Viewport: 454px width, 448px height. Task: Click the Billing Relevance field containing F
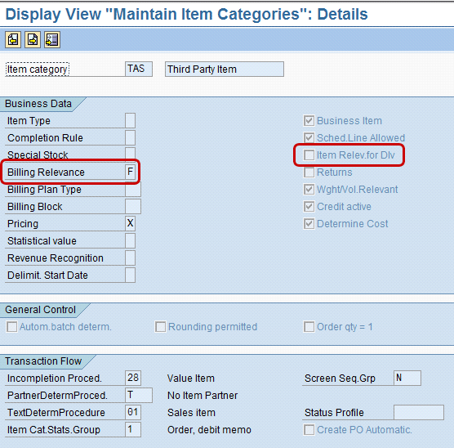click(x=130, y=172)
